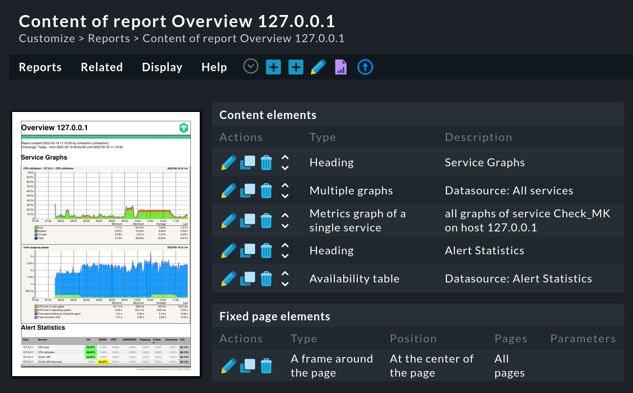Open the Display menu
The width and height of the screenshot is (633, 393).
tap(162, 67)
